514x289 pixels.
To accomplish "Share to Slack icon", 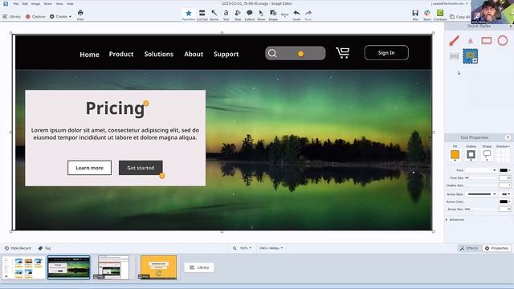I will [x=426, y=14].
